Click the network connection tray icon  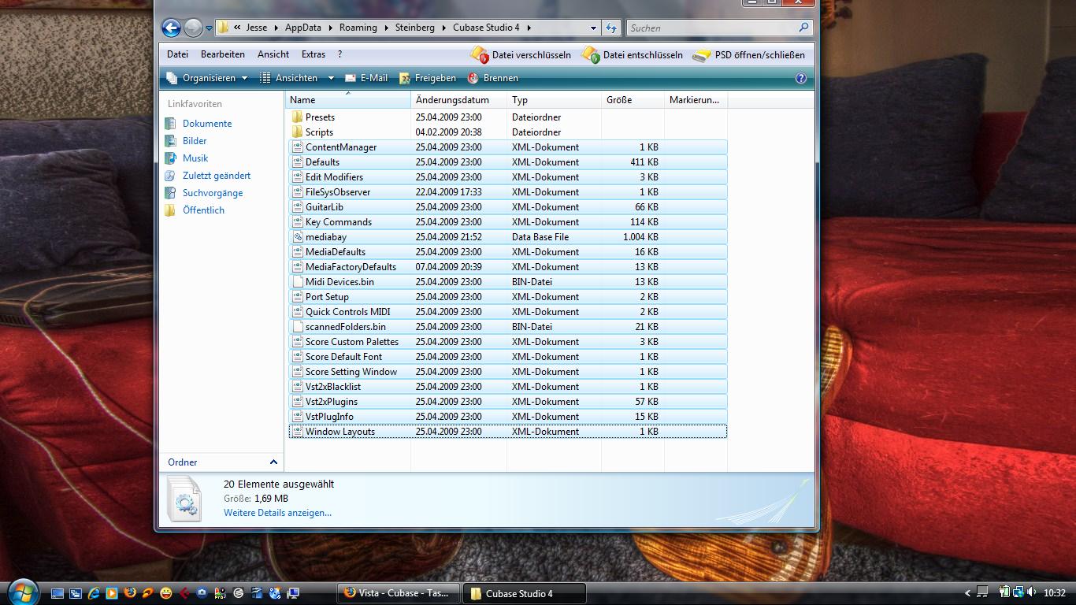point(1018,592)
